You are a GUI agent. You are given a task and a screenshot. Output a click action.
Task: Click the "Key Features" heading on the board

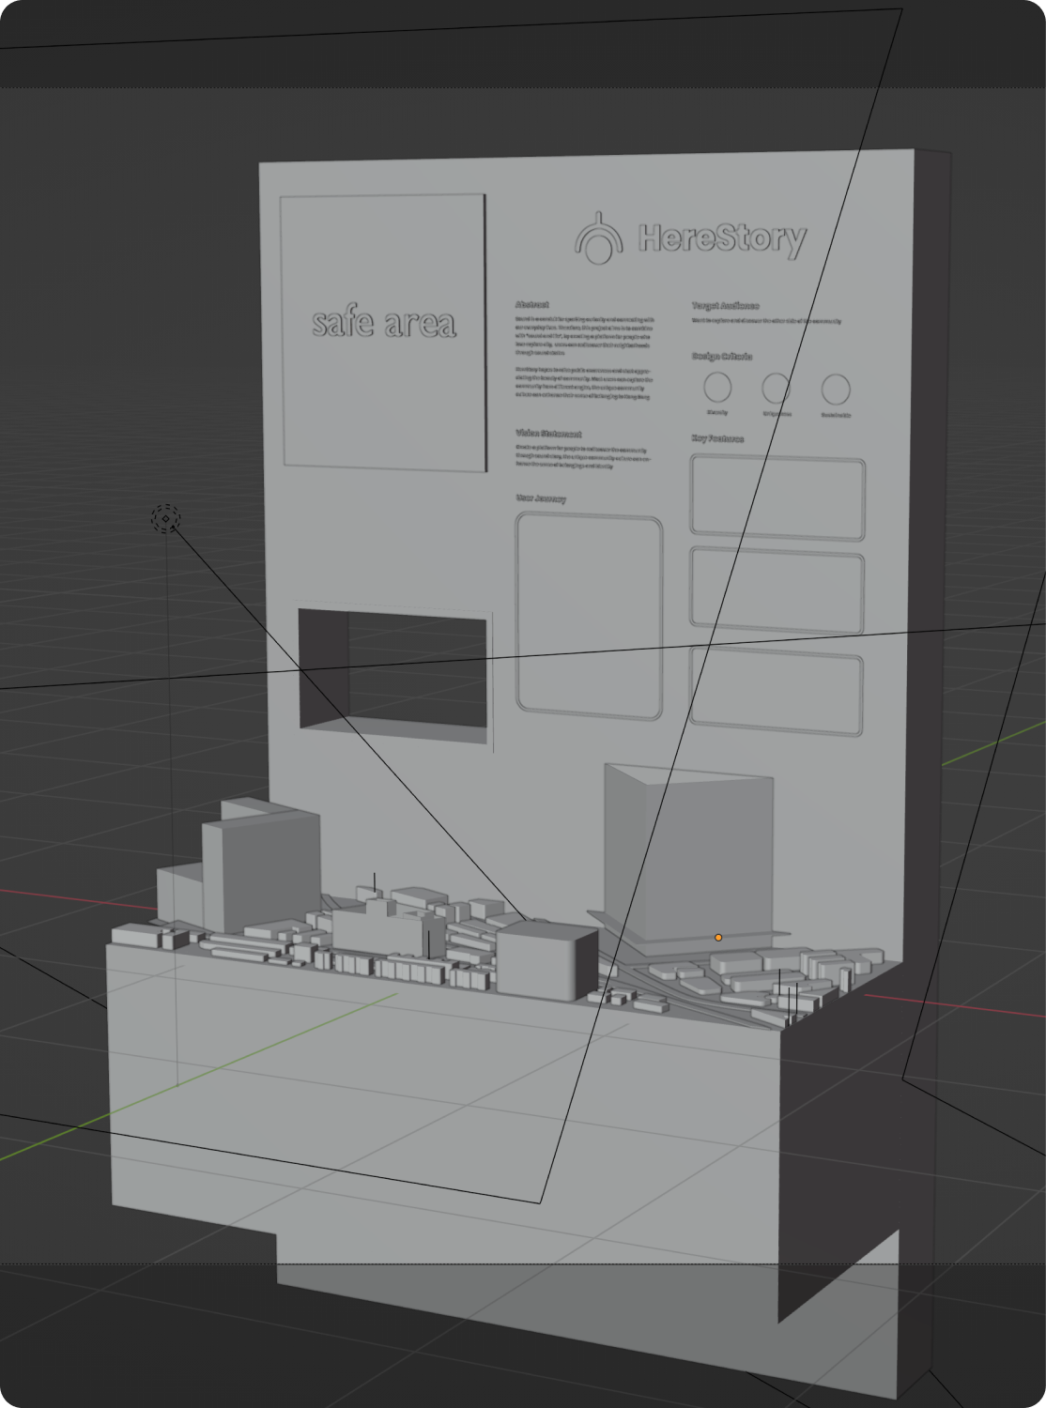click(x=718, y=438)
